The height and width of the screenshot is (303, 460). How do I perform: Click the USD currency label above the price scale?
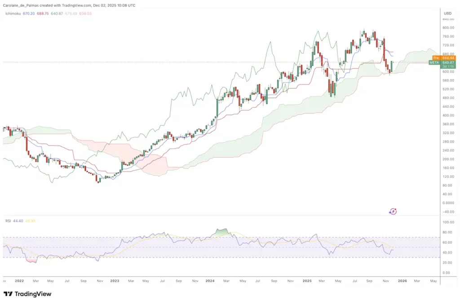[447, 13]
